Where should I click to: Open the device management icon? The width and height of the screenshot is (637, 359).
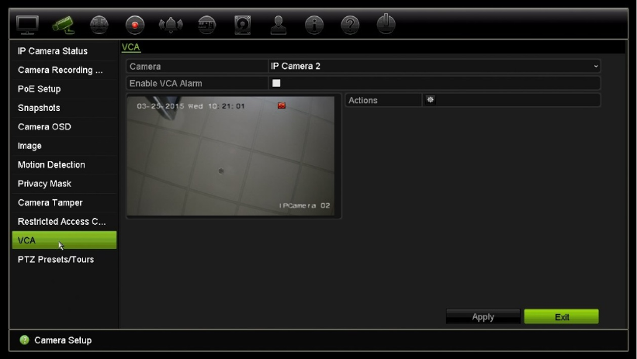(x=207, y=25)
